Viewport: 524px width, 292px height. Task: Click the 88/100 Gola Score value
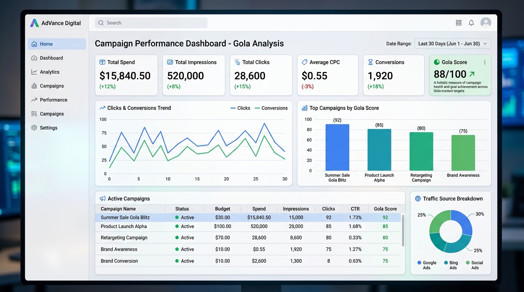(x=450, y=74)
